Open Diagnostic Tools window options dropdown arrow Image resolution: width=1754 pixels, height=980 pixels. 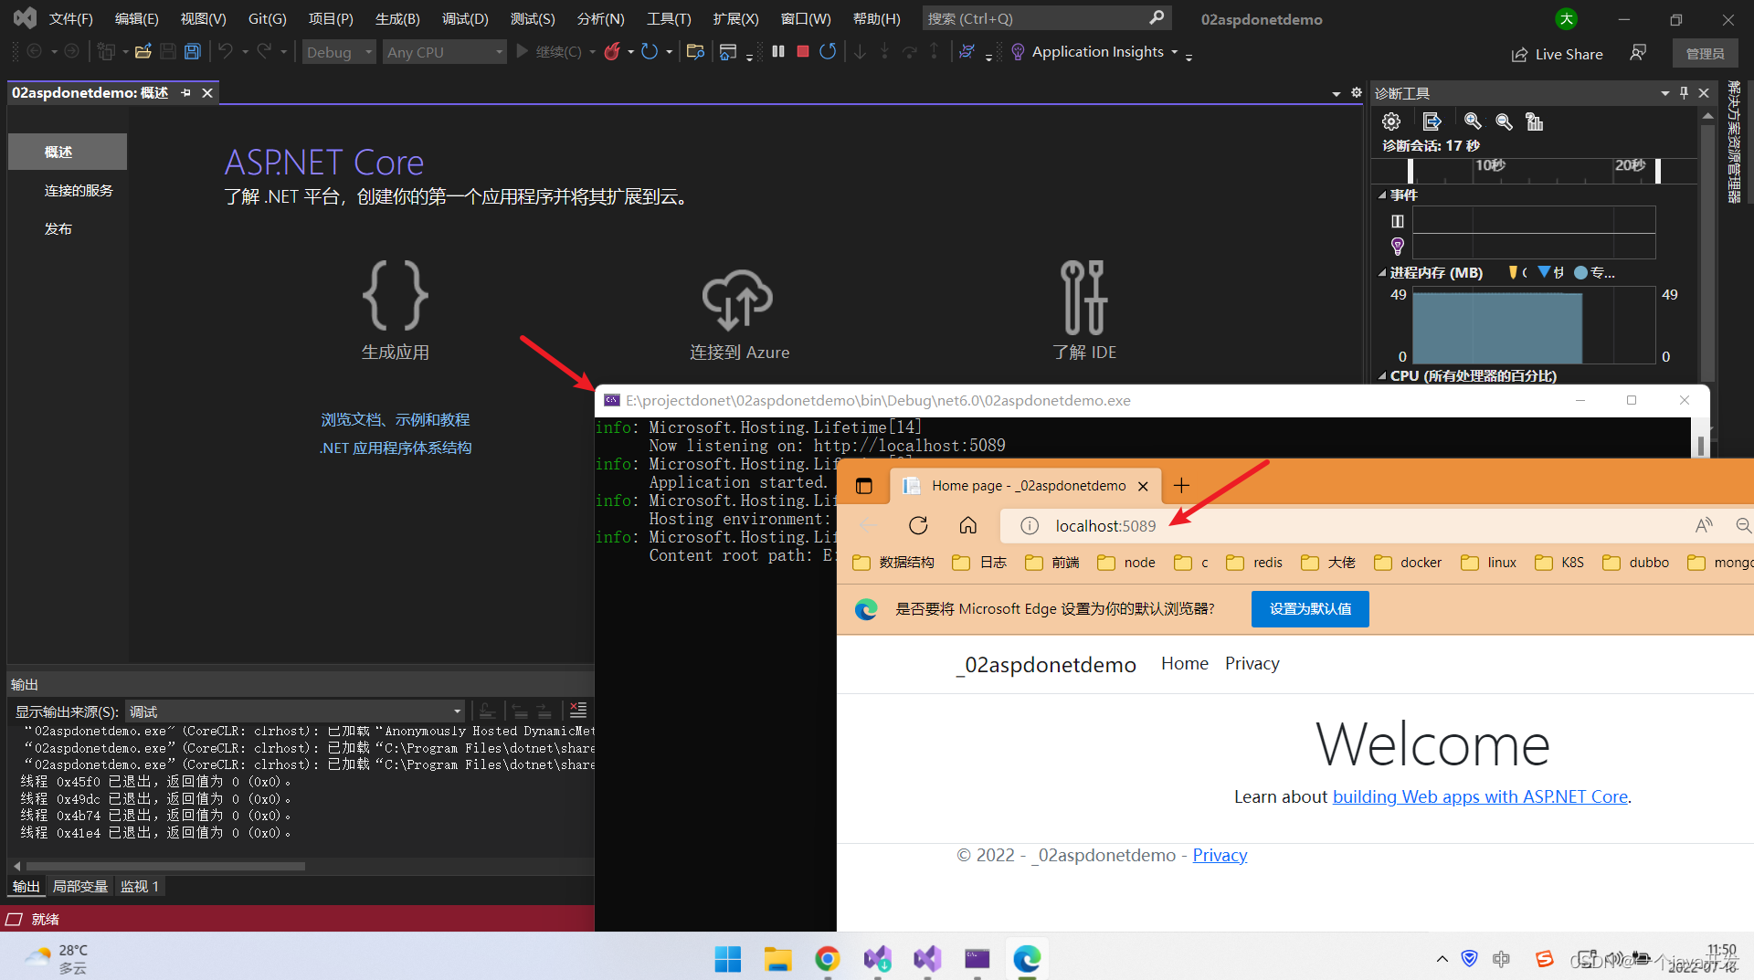coord(1664,93)
